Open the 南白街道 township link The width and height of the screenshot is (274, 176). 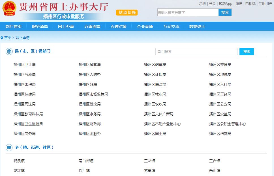coord(86,161)
